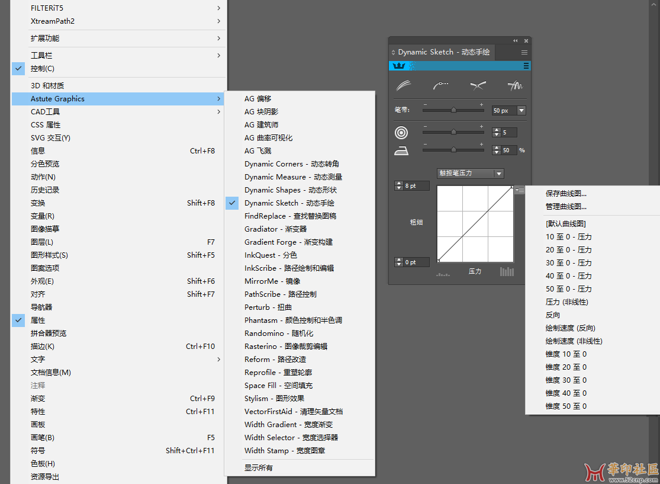Click the small bars icon below graph left

[443, 274]
